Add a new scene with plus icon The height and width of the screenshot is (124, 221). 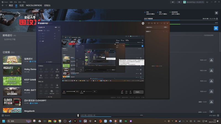pos(59,31)
